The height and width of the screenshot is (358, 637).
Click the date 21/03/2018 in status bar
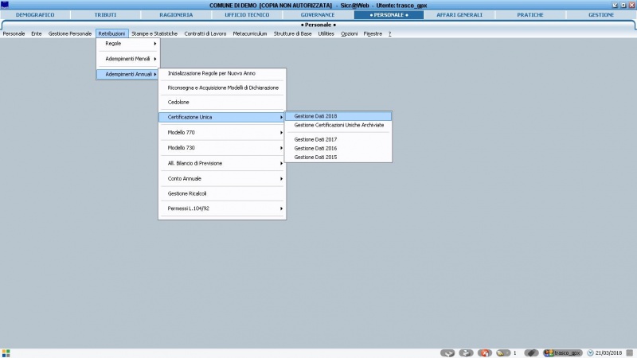point(608,353)
